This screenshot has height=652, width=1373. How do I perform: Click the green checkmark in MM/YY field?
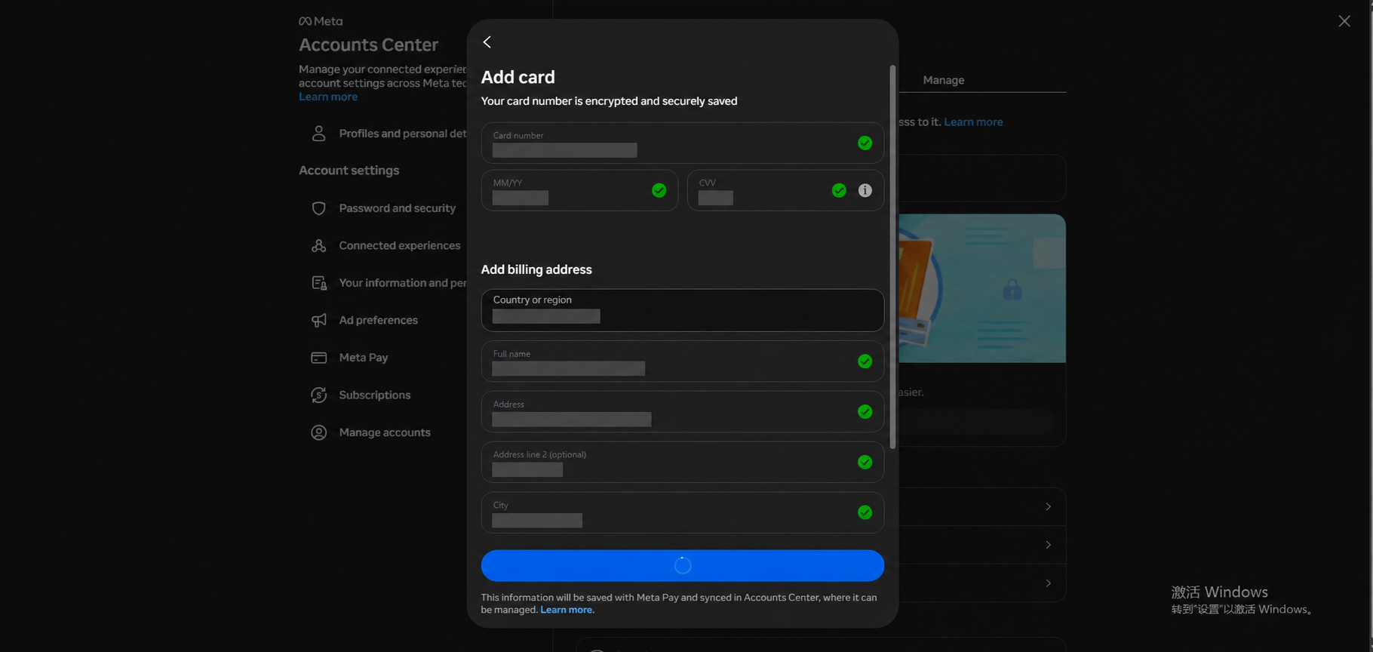(x=659, y=191)
